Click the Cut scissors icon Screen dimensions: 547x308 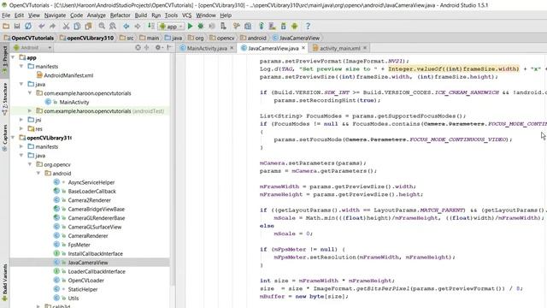(x=66, y=27)
